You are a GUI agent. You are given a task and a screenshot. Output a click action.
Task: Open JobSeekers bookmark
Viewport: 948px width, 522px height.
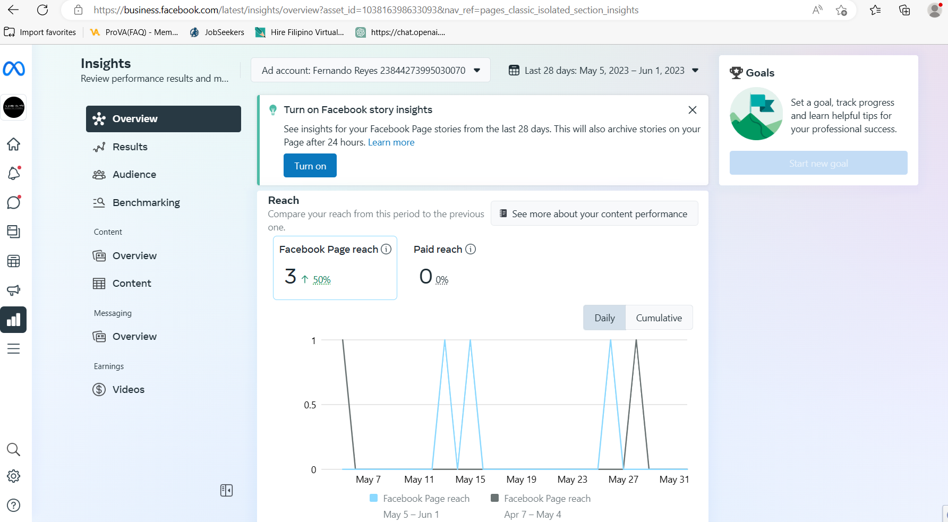point(217,32)
